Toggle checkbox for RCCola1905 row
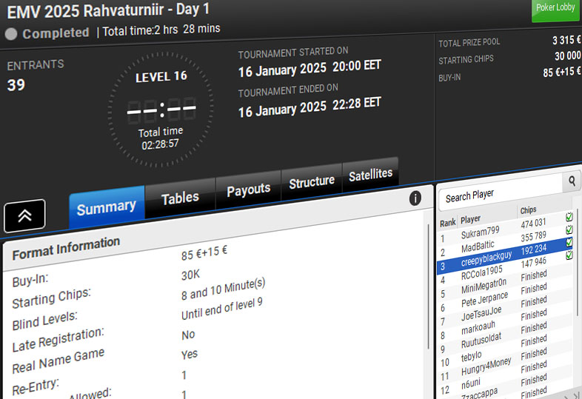Image resolution: width=582 pixels, height=399 pixels. tap(569, 255)
